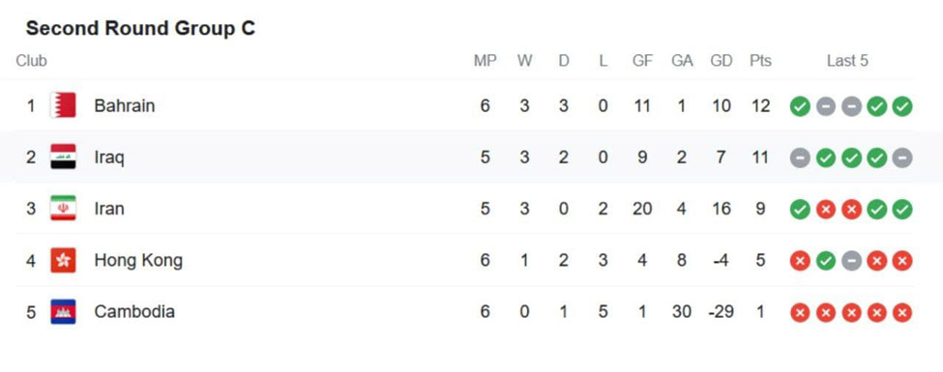Open the Bahrain team name link
The width and height of the screenshot is (943, 372).
click(x=125, y=105)
